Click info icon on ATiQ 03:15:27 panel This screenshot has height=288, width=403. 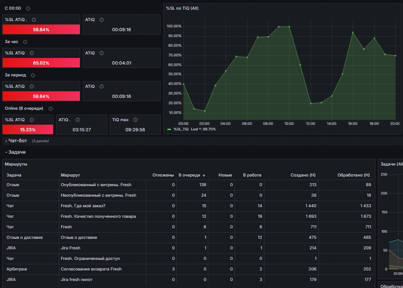coord(78,120)
